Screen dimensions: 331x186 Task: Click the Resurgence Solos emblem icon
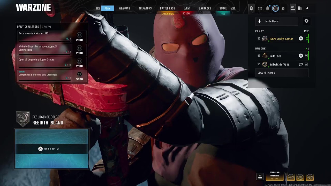23,119
